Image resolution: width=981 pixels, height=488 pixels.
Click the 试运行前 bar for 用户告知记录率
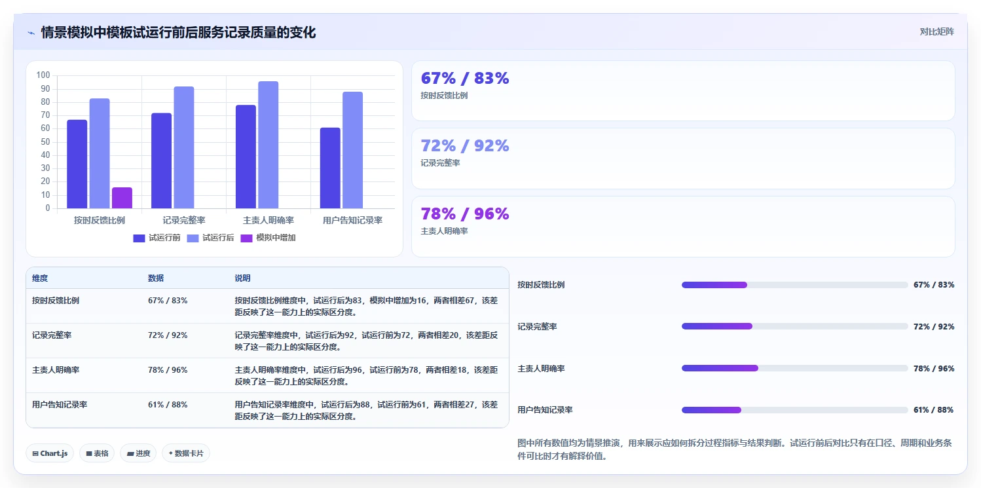tap(330, 168)
